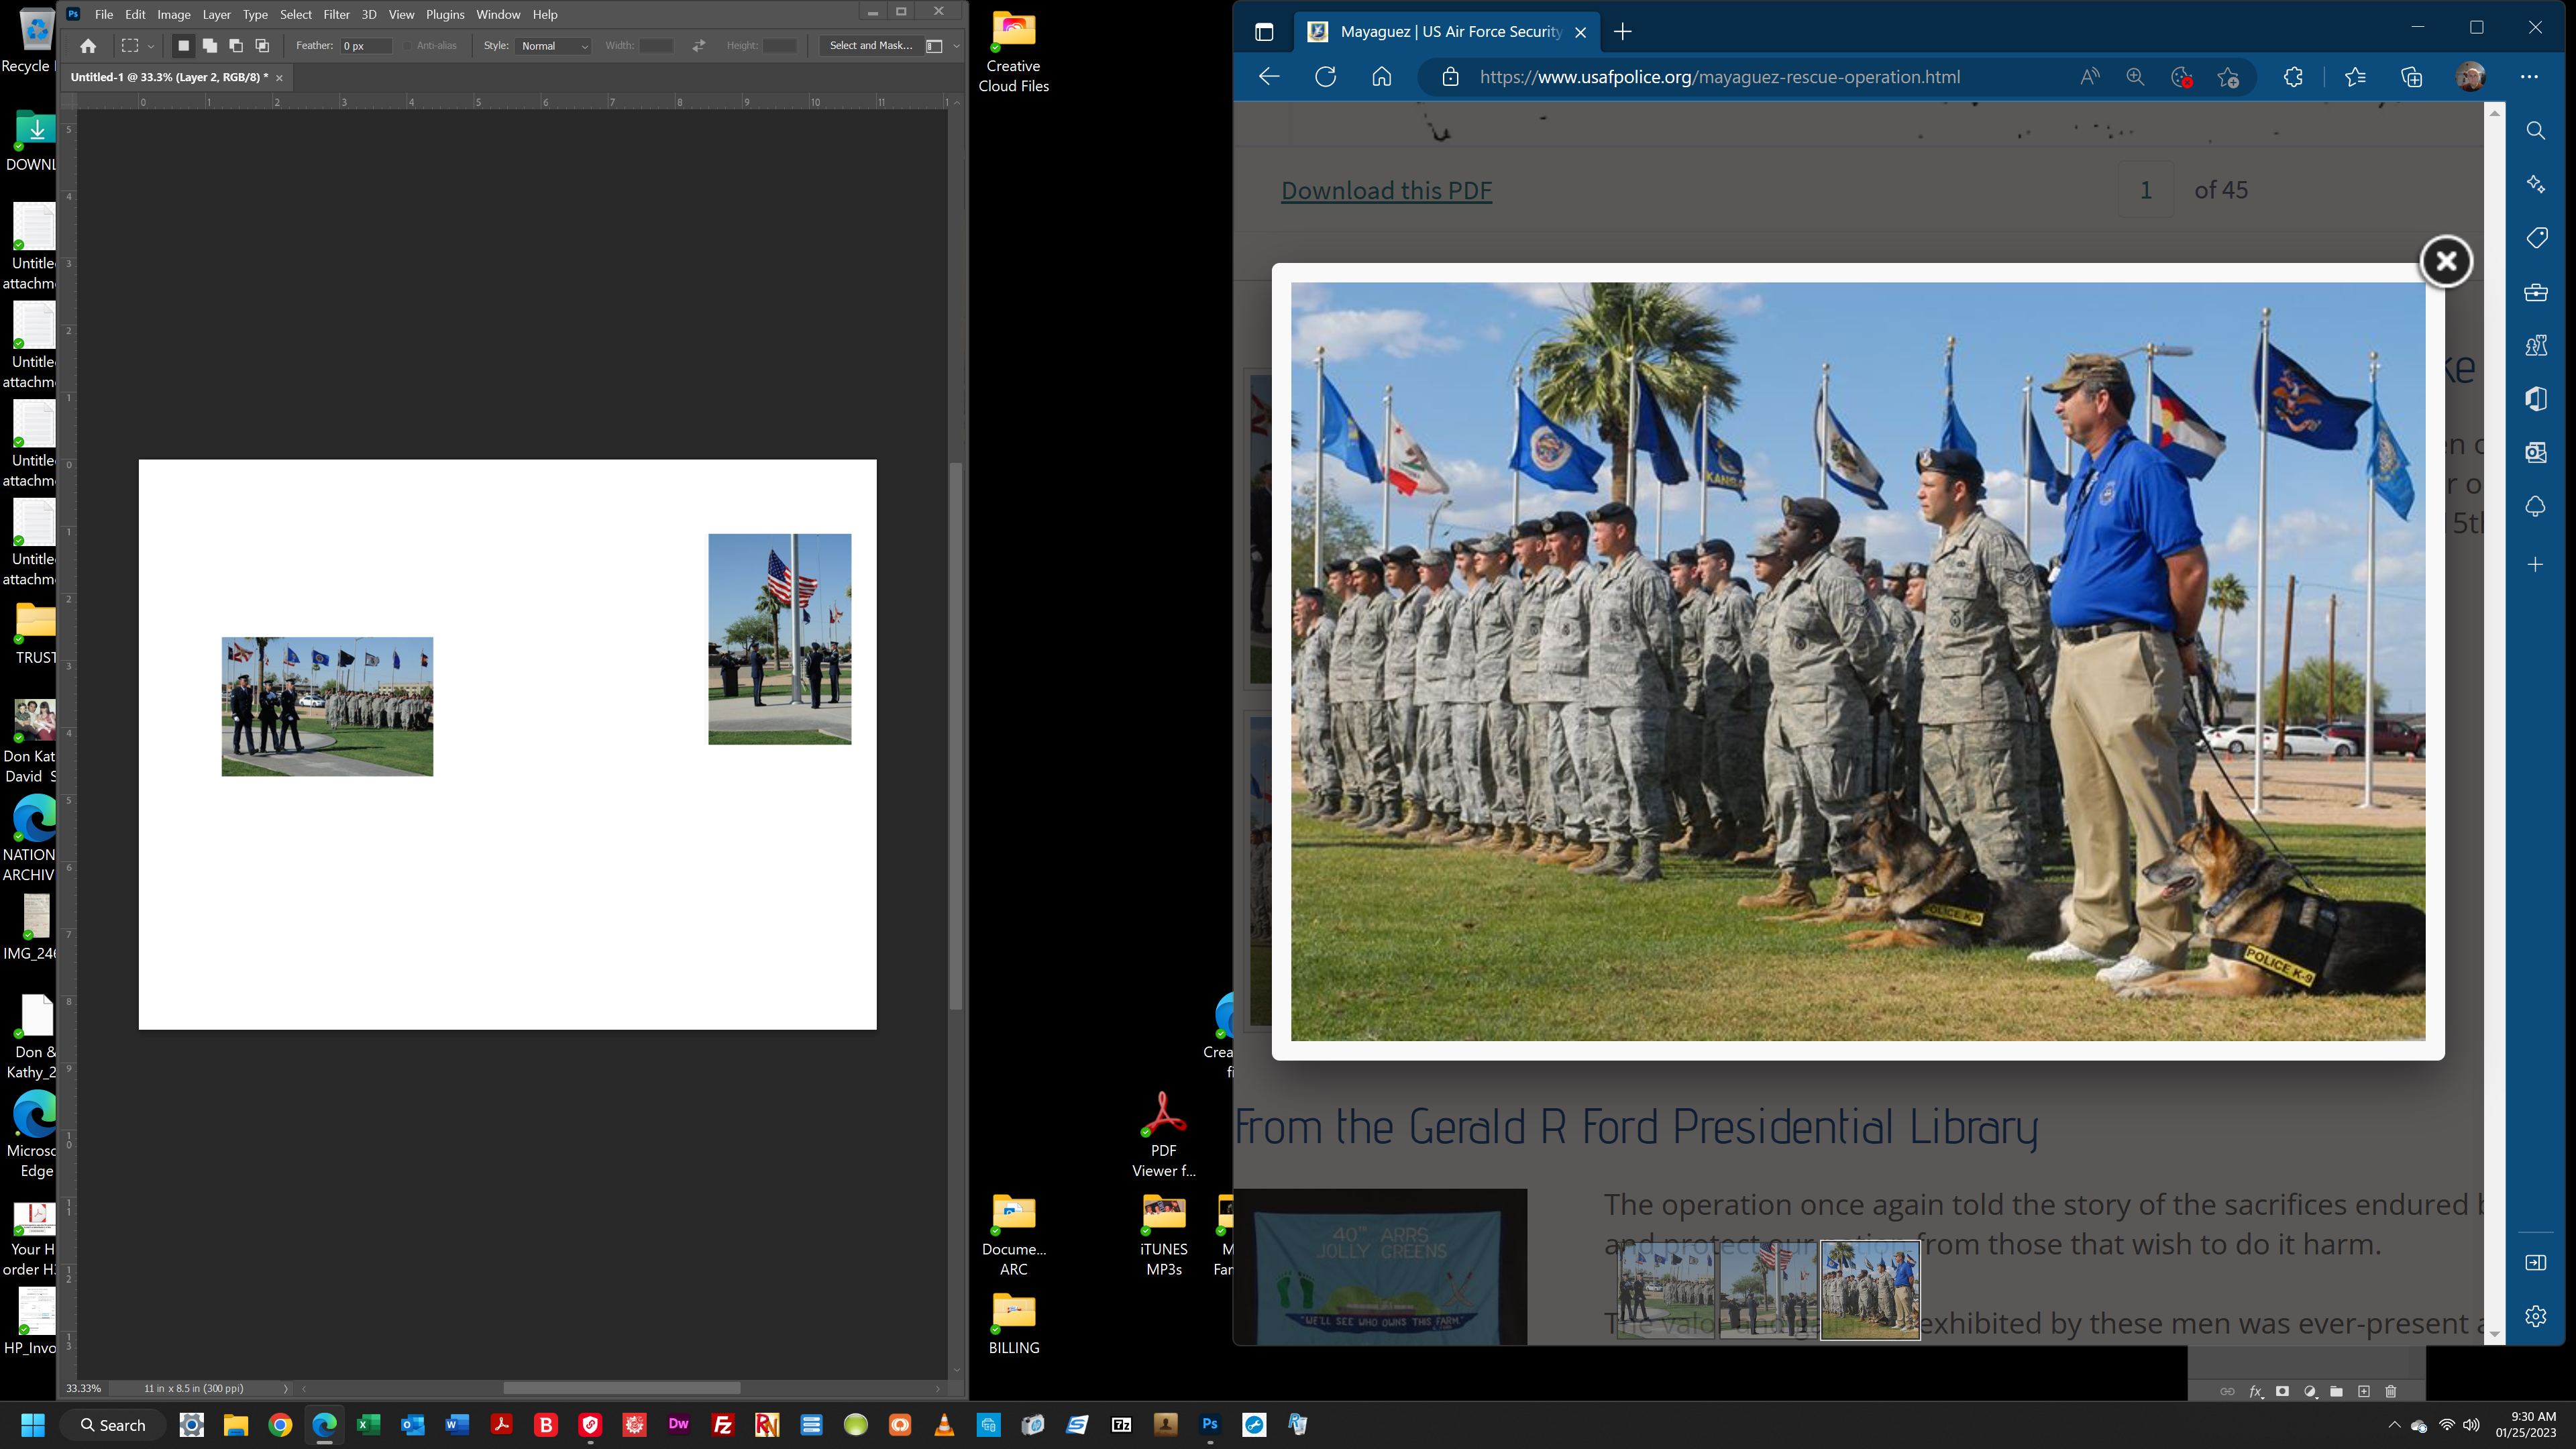2576x1449 pixels.
Task: Click the Edge sidebar settings gear icon
Action: [2535, 1316]
